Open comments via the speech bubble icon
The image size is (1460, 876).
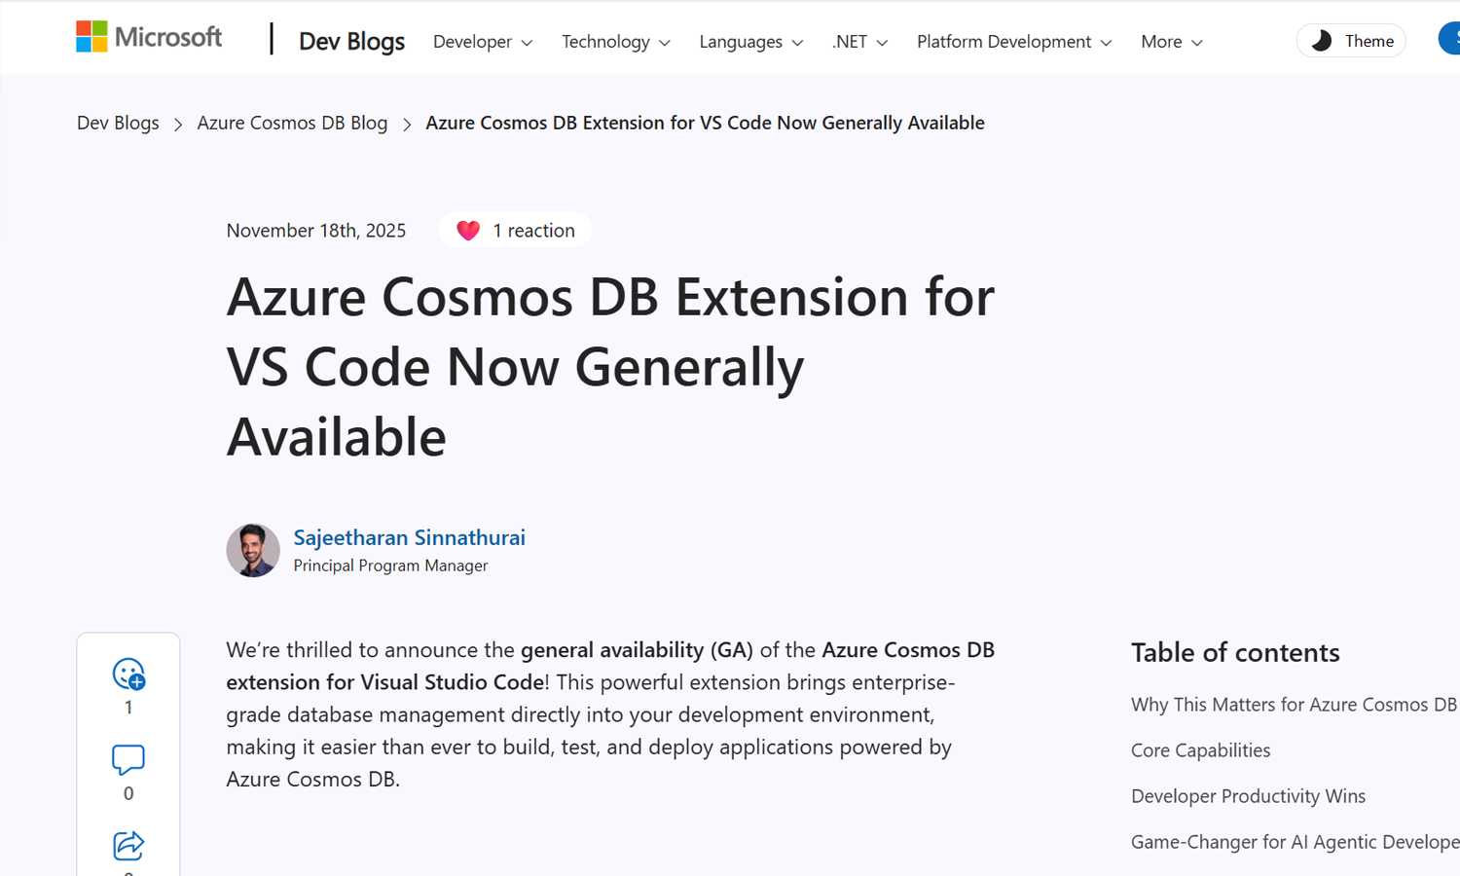point(128,759)
